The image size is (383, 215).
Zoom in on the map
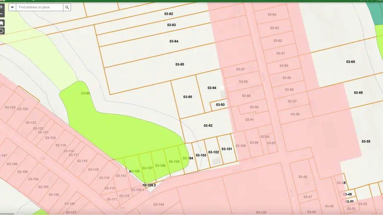coord(2,7)
